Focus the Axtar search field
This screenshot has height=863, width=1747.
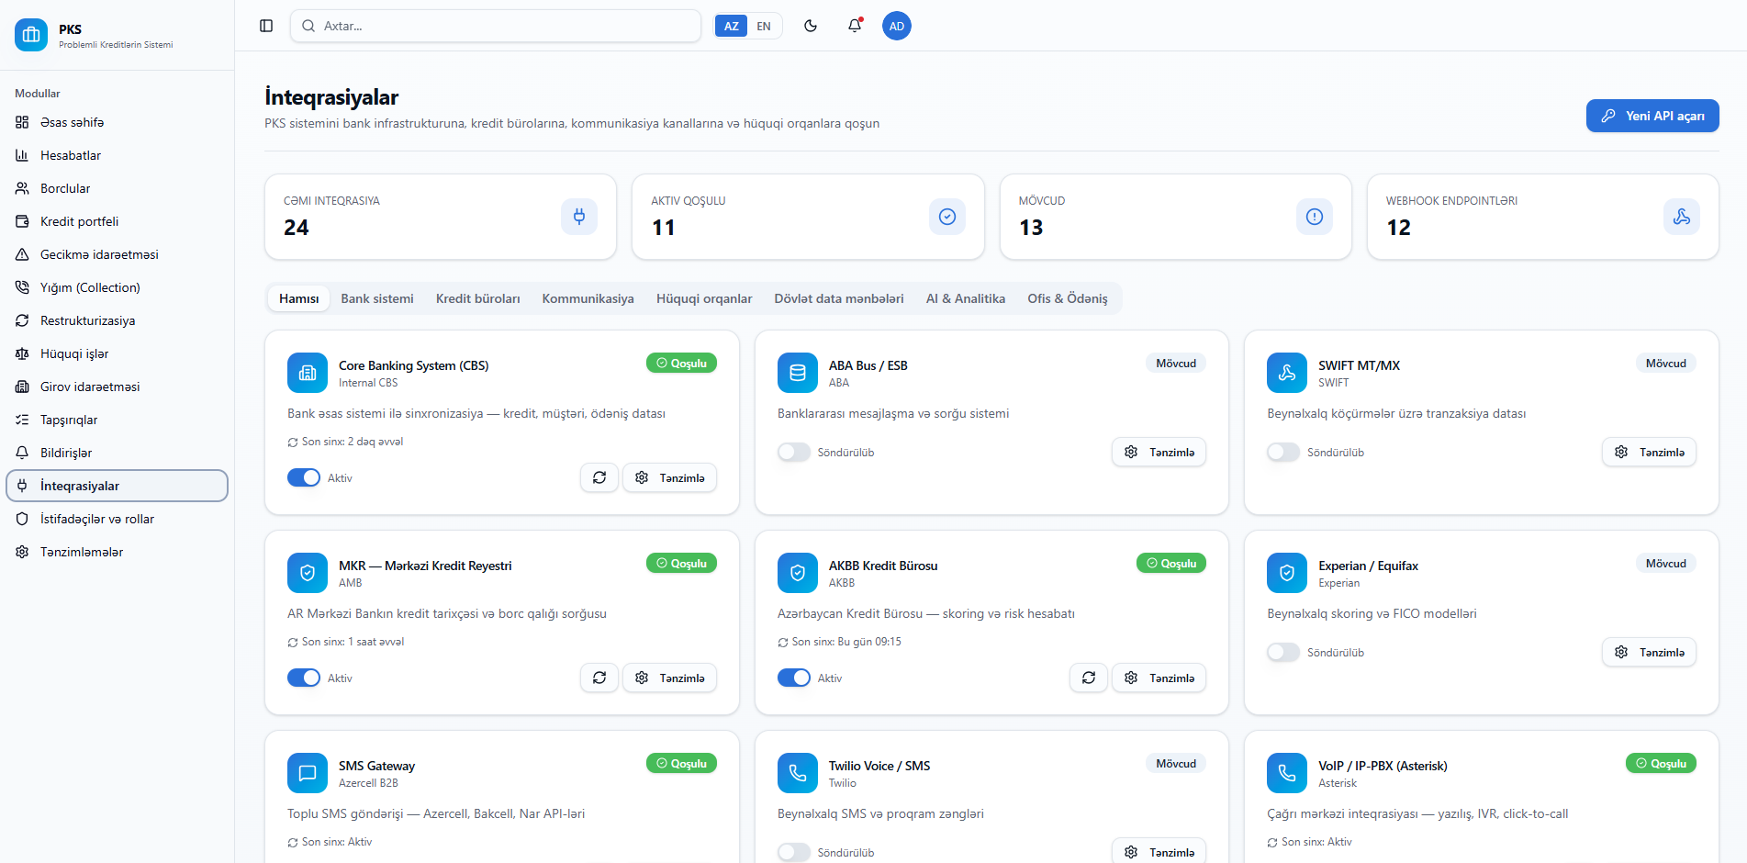(496, 26)
